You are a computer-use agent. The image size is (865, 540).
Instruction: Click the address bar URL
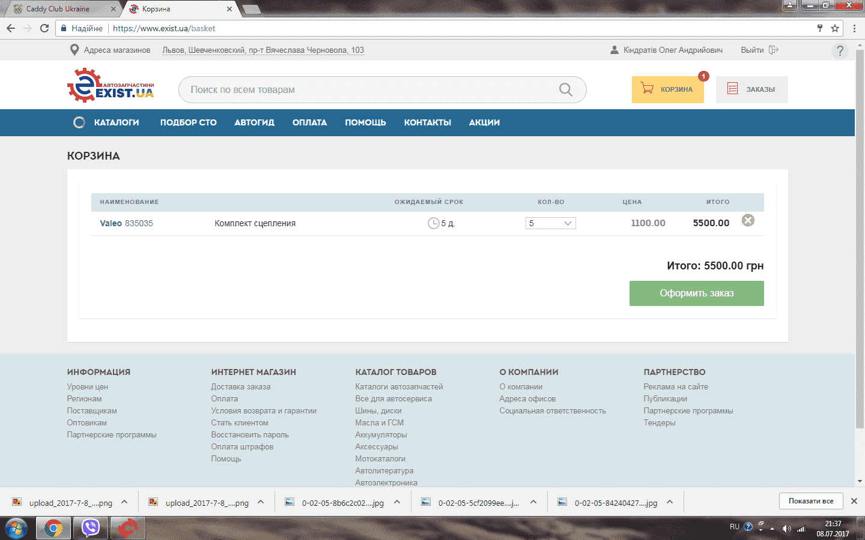[x=164, y=28]
